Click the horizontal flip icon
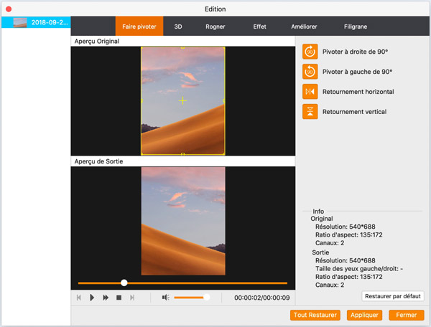Screen dimensions: 431x327 310,92
